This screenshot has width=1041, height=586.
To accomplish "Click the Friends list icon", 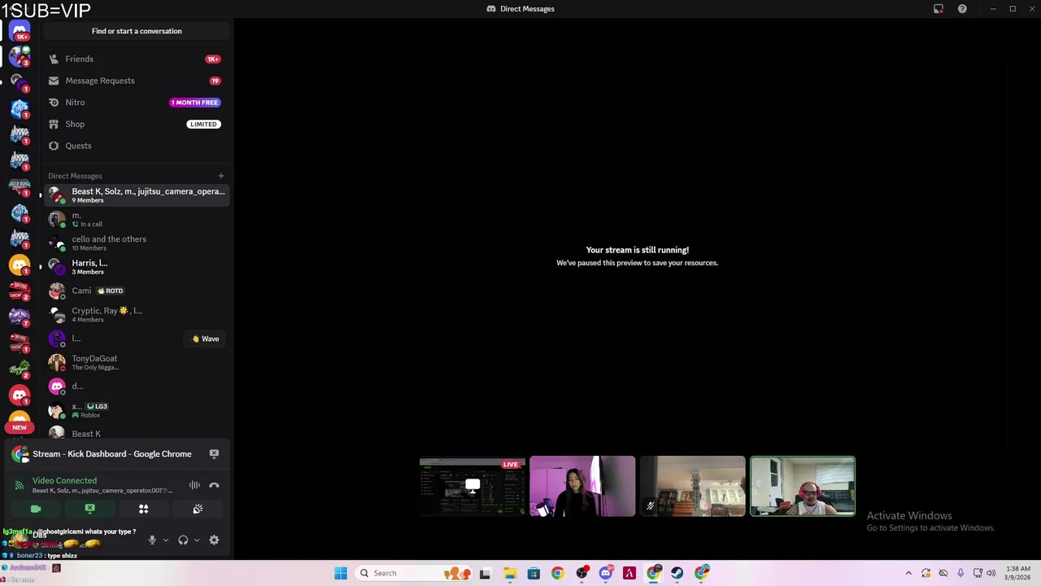I will pos(54,59).
